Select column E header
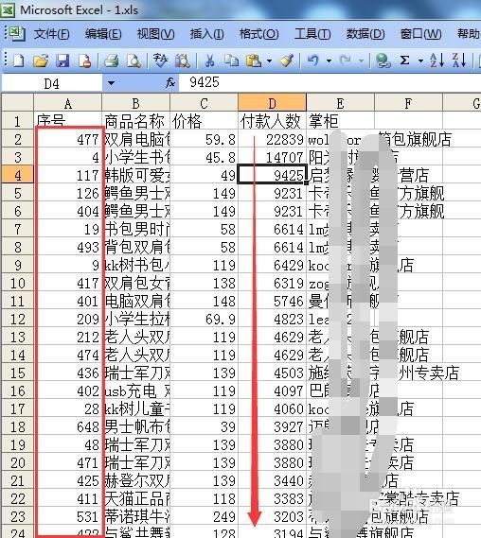481x538 pixels. pyautogui.click(x=340, y=103)
